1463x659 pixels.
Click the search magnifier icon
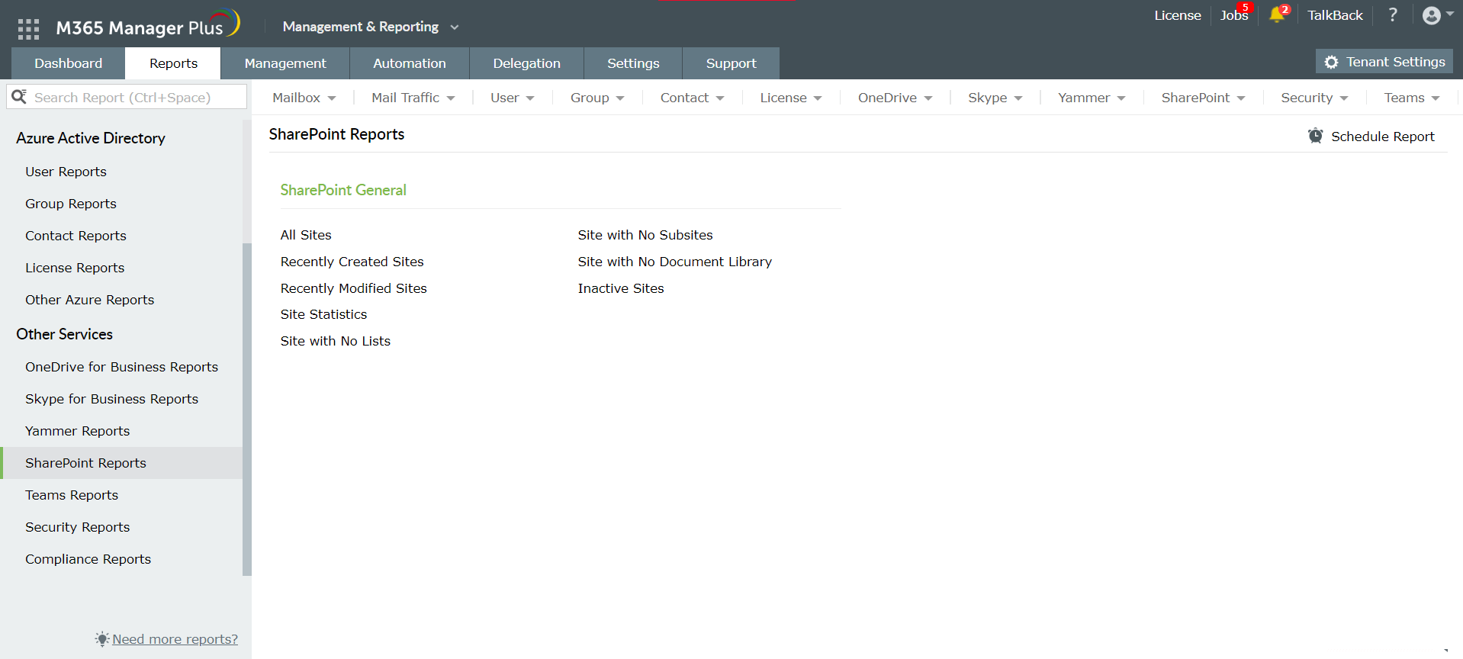coord(20,97)
